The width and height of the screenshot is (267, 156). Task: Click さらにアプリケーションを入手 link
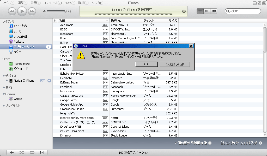click(x=241, y=143)
